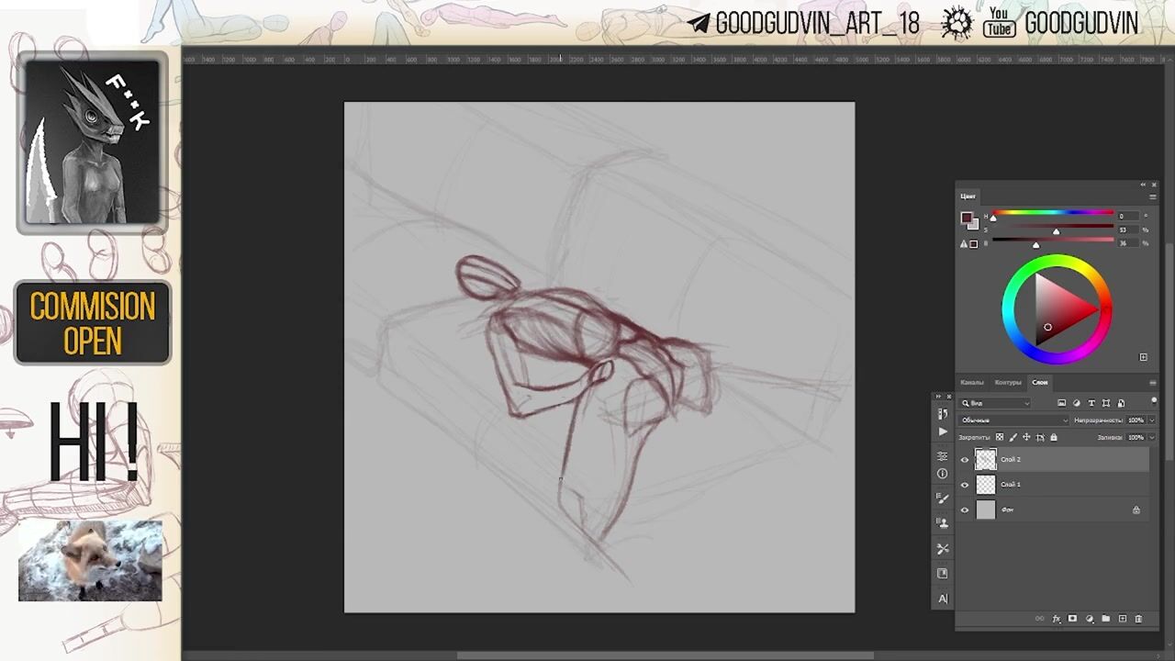Toggle visibility of Слой 1 layer

965,485
